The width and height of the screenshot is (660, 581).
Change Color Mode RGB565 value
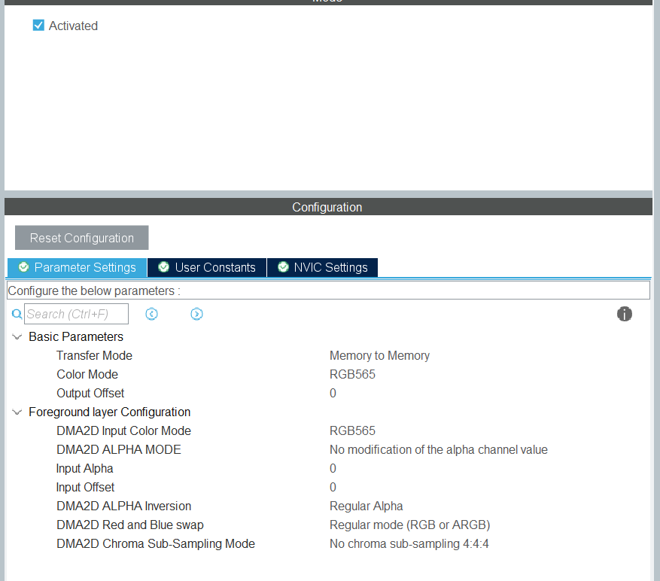coord(352,374)
